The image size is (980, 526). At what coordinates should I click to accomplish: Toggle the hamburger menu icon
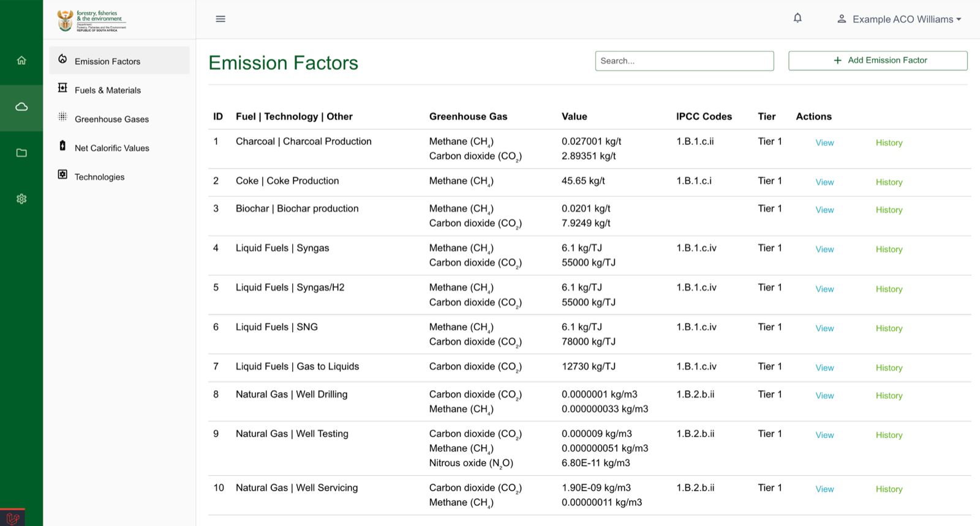(221, 19)
